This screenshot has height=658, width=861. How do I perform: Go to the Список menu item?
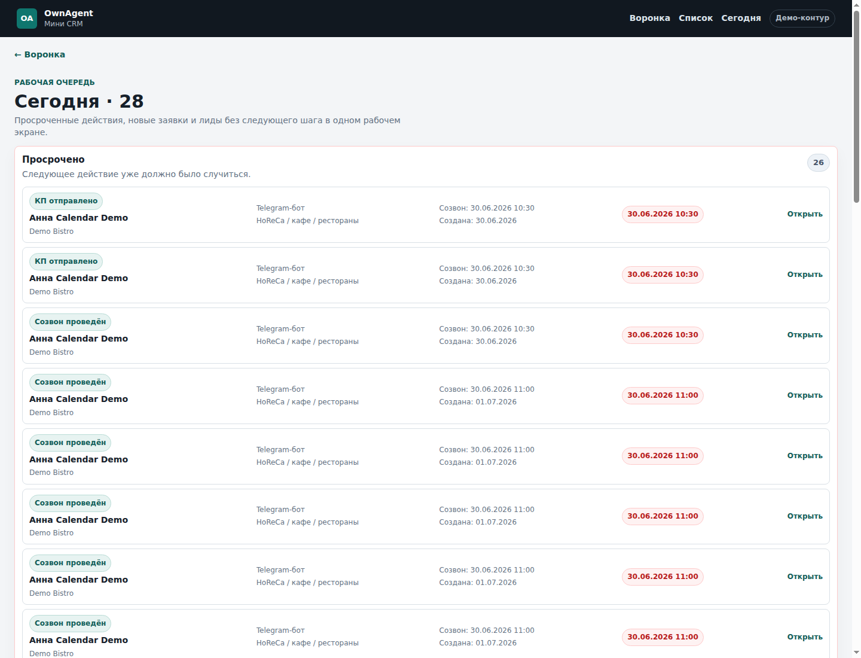695,19
